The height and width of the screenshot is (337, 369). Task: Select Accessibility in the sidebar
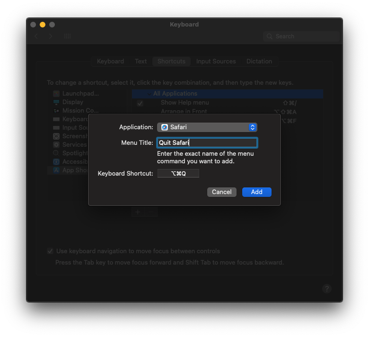(68, 161)
